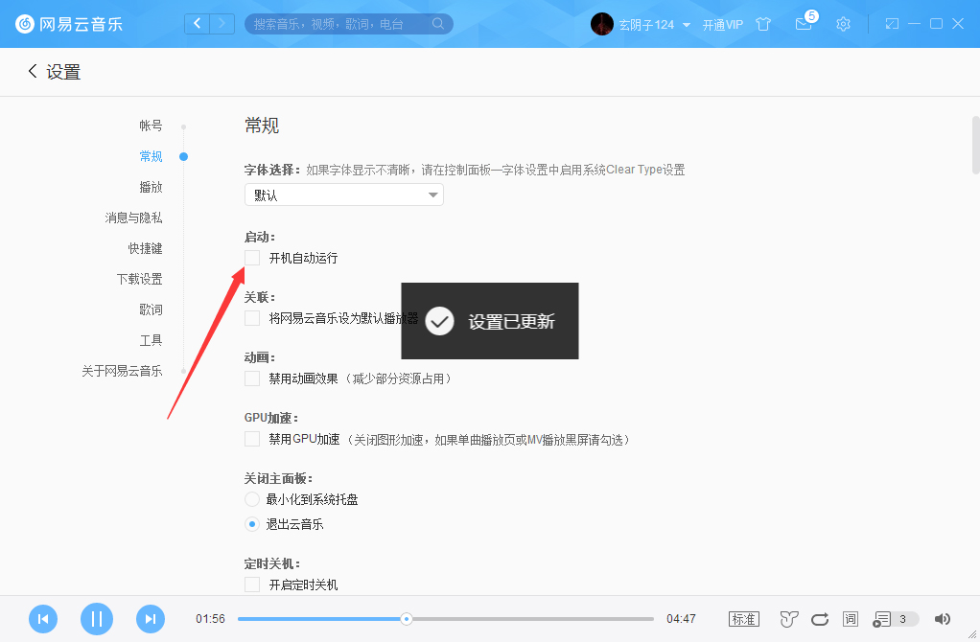Click the volume speaker icon

coord(942,619)
